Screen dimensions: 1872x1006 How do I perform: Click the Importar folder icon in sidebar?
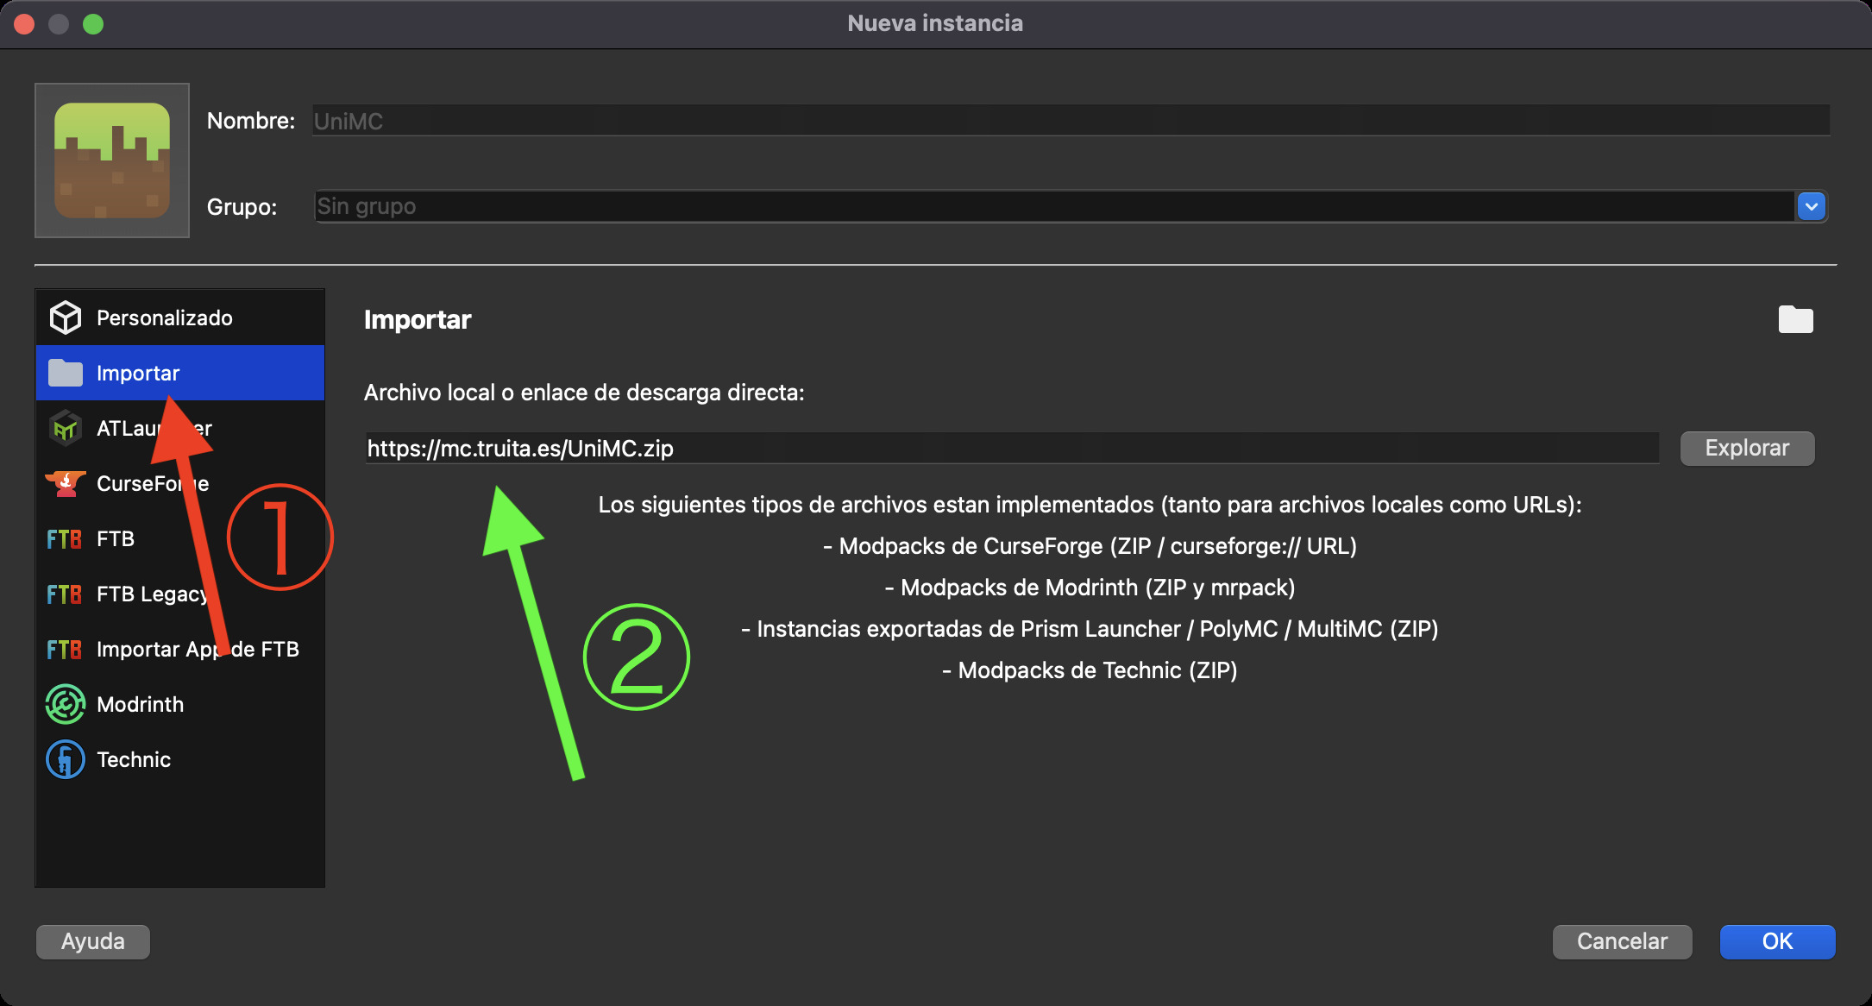click(66, 373)
